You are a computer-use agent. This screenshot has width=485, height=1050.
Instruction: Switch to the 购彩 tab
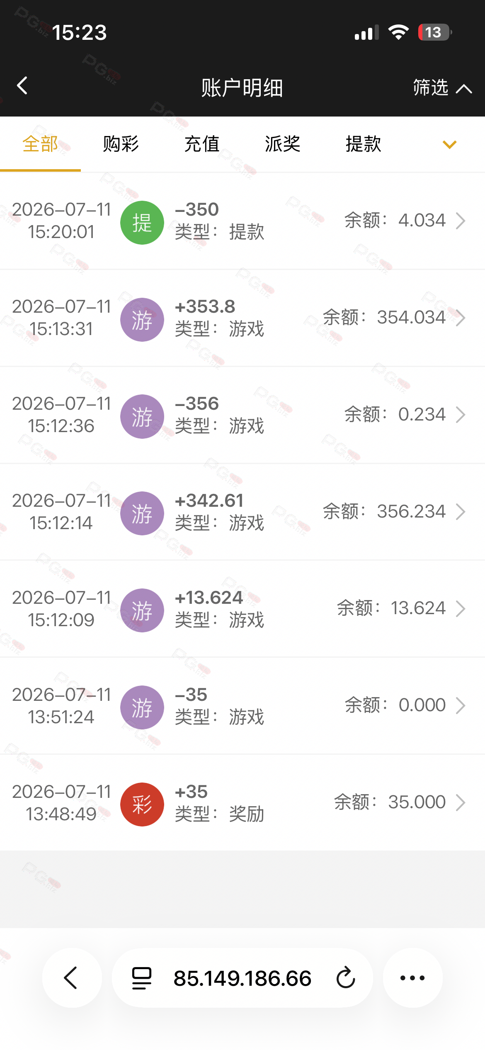[x=121, y=144]
